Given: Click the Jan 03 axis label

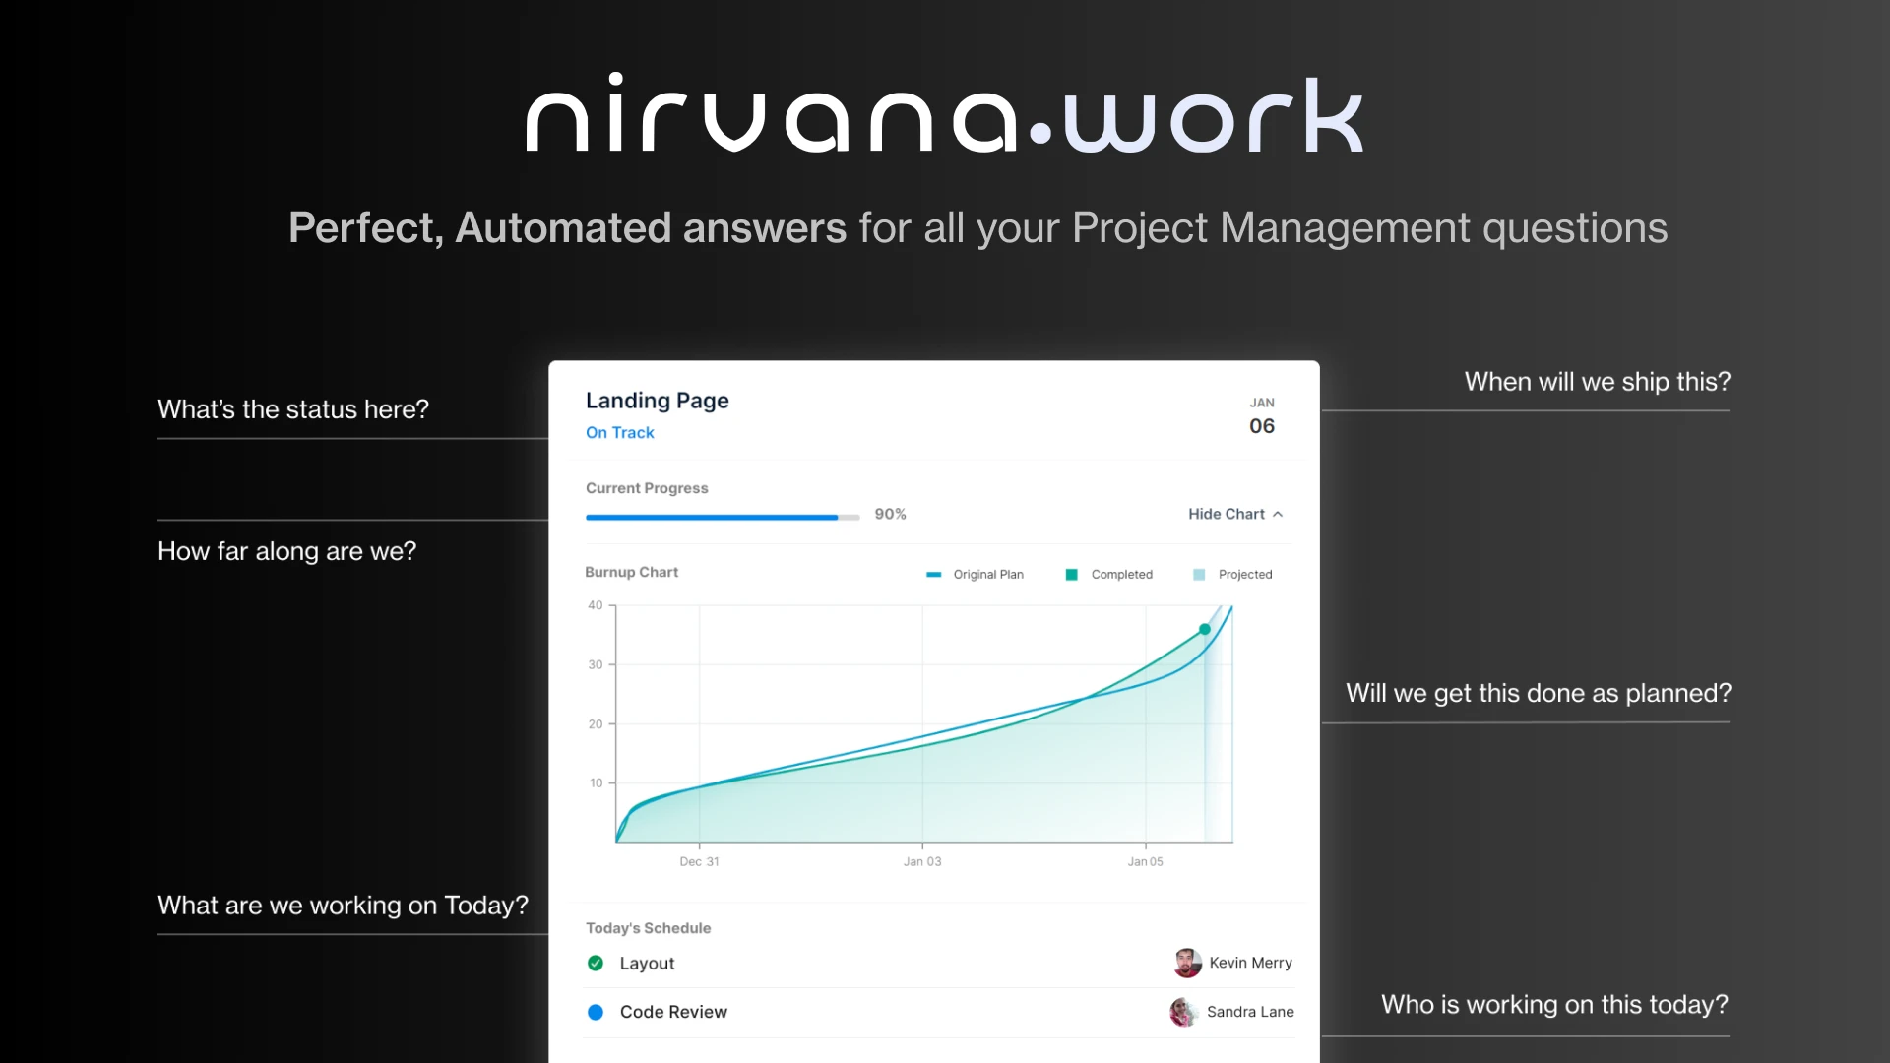Looking at the screenshot, I should [922, 861].
